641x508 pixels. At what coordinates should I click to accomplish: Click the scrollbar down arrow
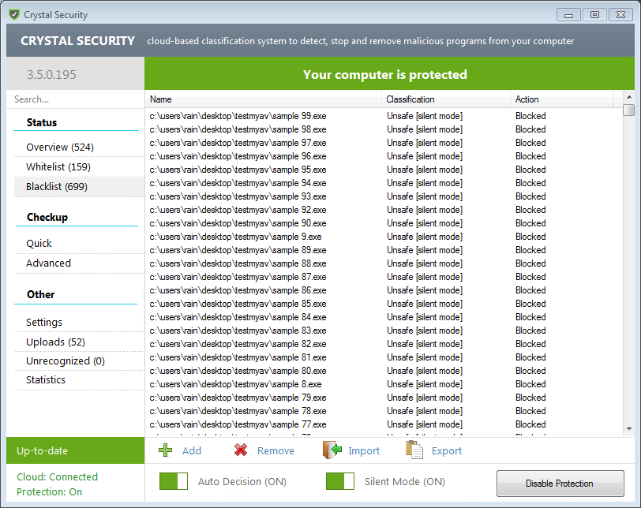(629, 429)
